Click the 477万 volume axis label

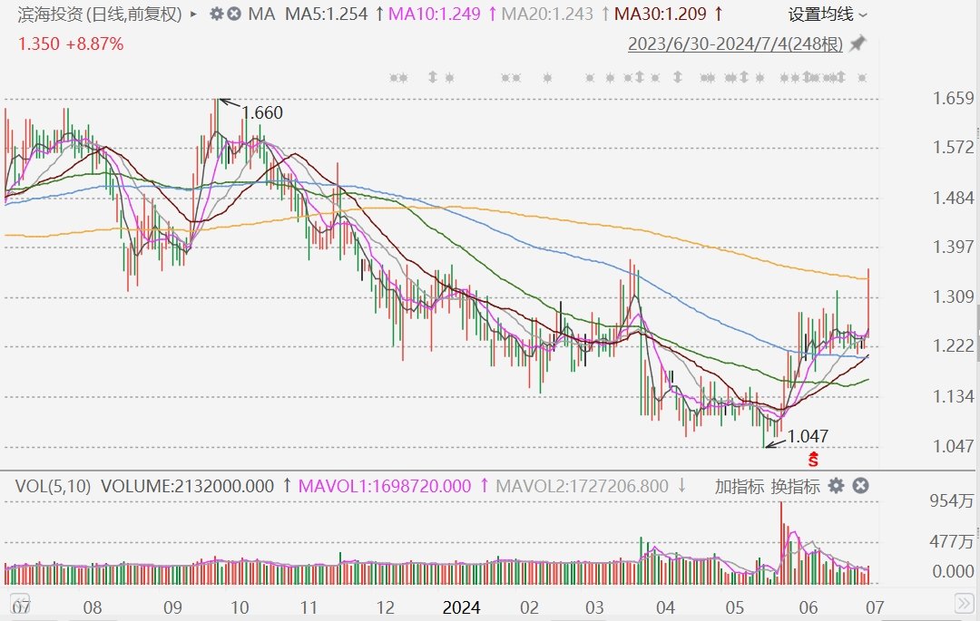click(952, 540)
